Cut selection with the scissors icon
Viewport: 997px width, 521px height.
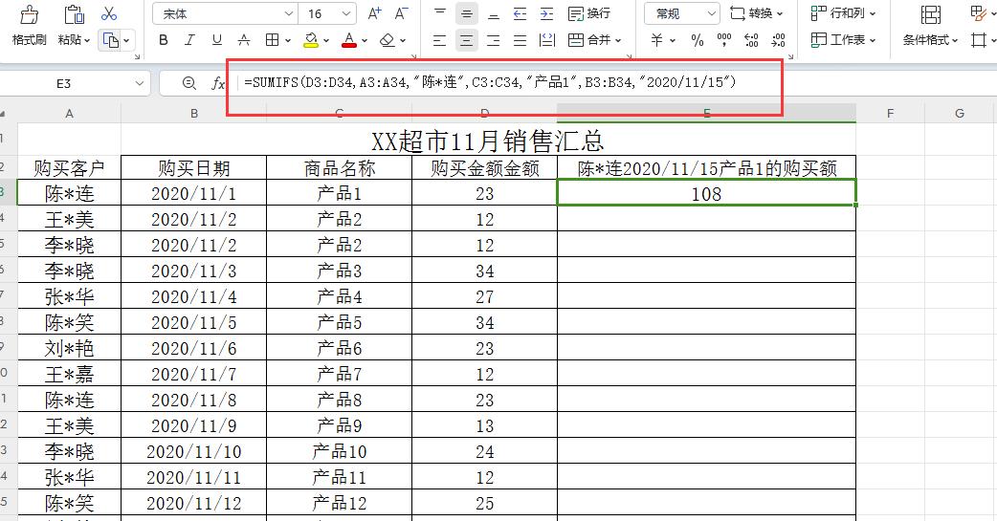click(x=109, y=13)
